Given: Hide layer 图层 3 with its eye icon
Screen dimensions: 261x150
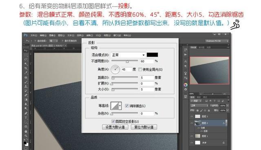Looking at the screenshot, I should [192, 117].
